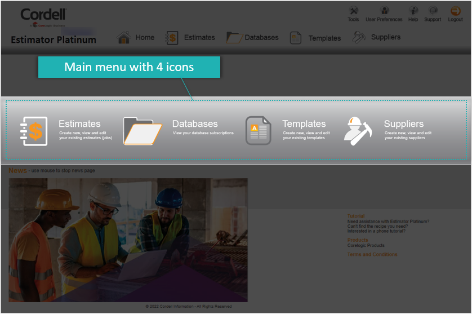Screen dimensions: 472x314
Task: Click 'Corelogic Products' text
Action: click(366, 245)
